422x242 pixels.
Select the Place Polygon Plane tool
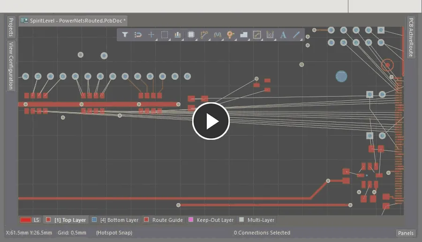[x=244, y=35]
